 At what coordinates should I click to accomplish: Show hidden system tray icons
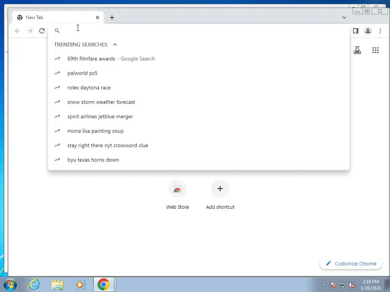[x=324, y=285]
